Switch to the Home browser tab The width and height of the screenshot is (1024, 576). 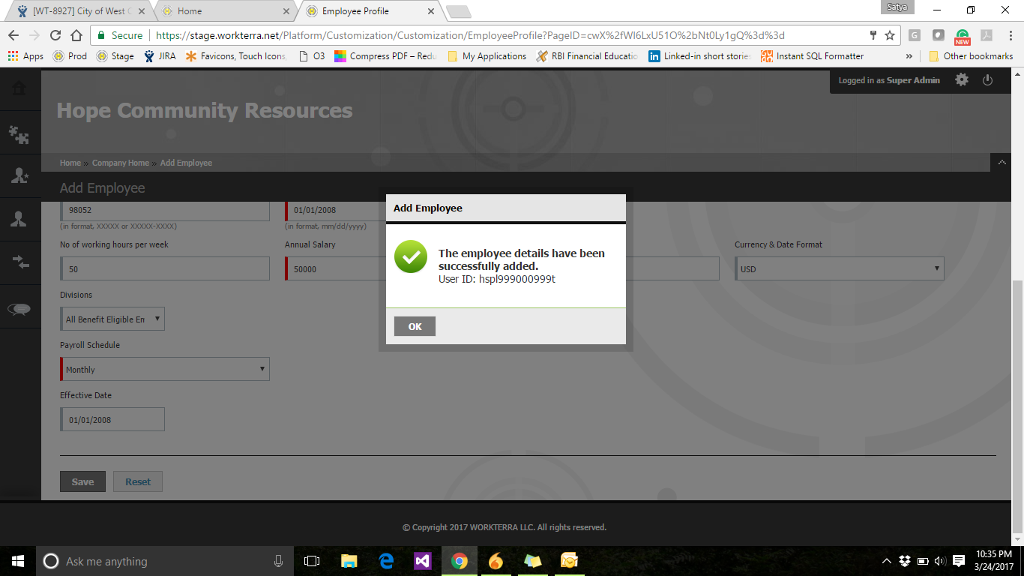coord(225,11)
